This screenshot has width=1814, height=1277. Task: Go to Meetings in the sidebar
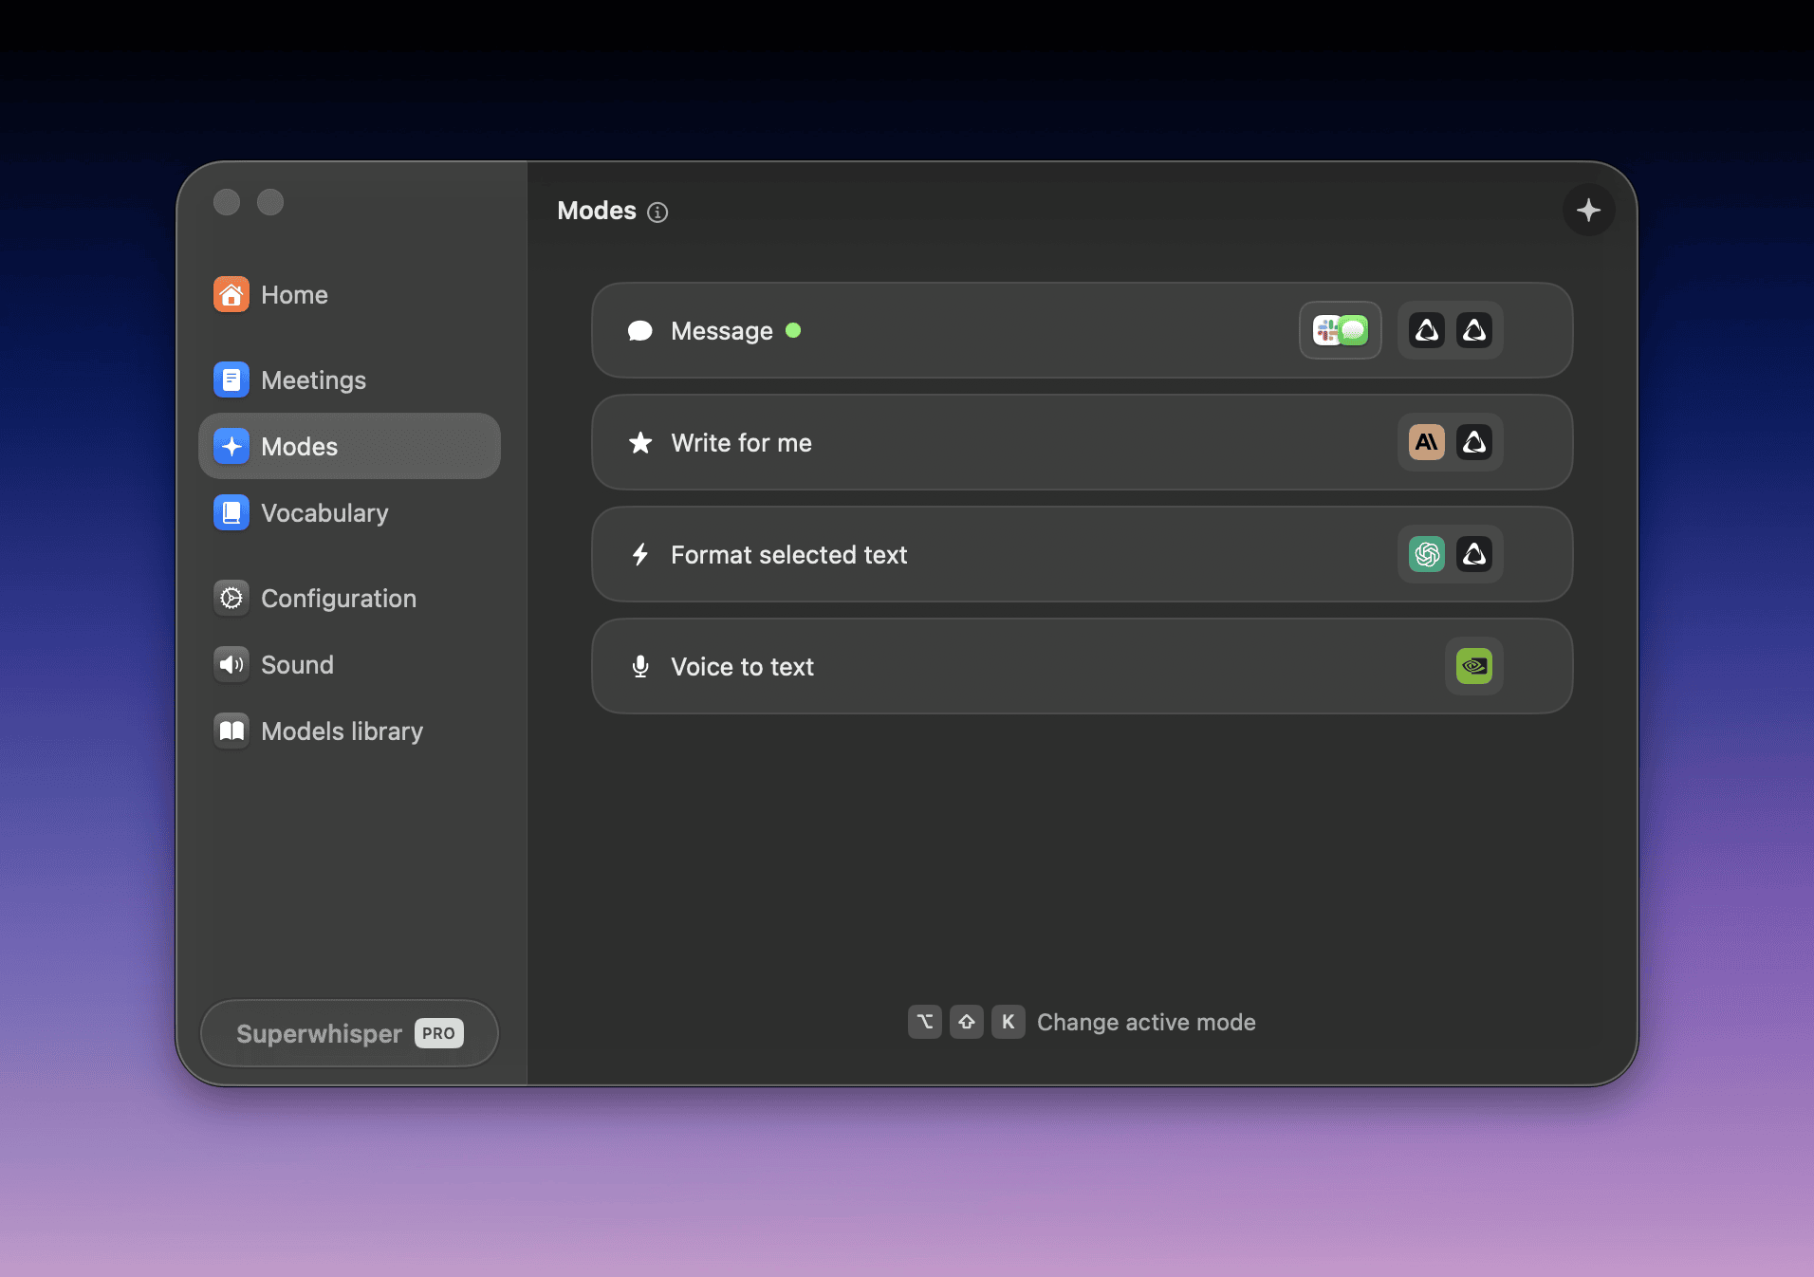click(x=349, y=379)
